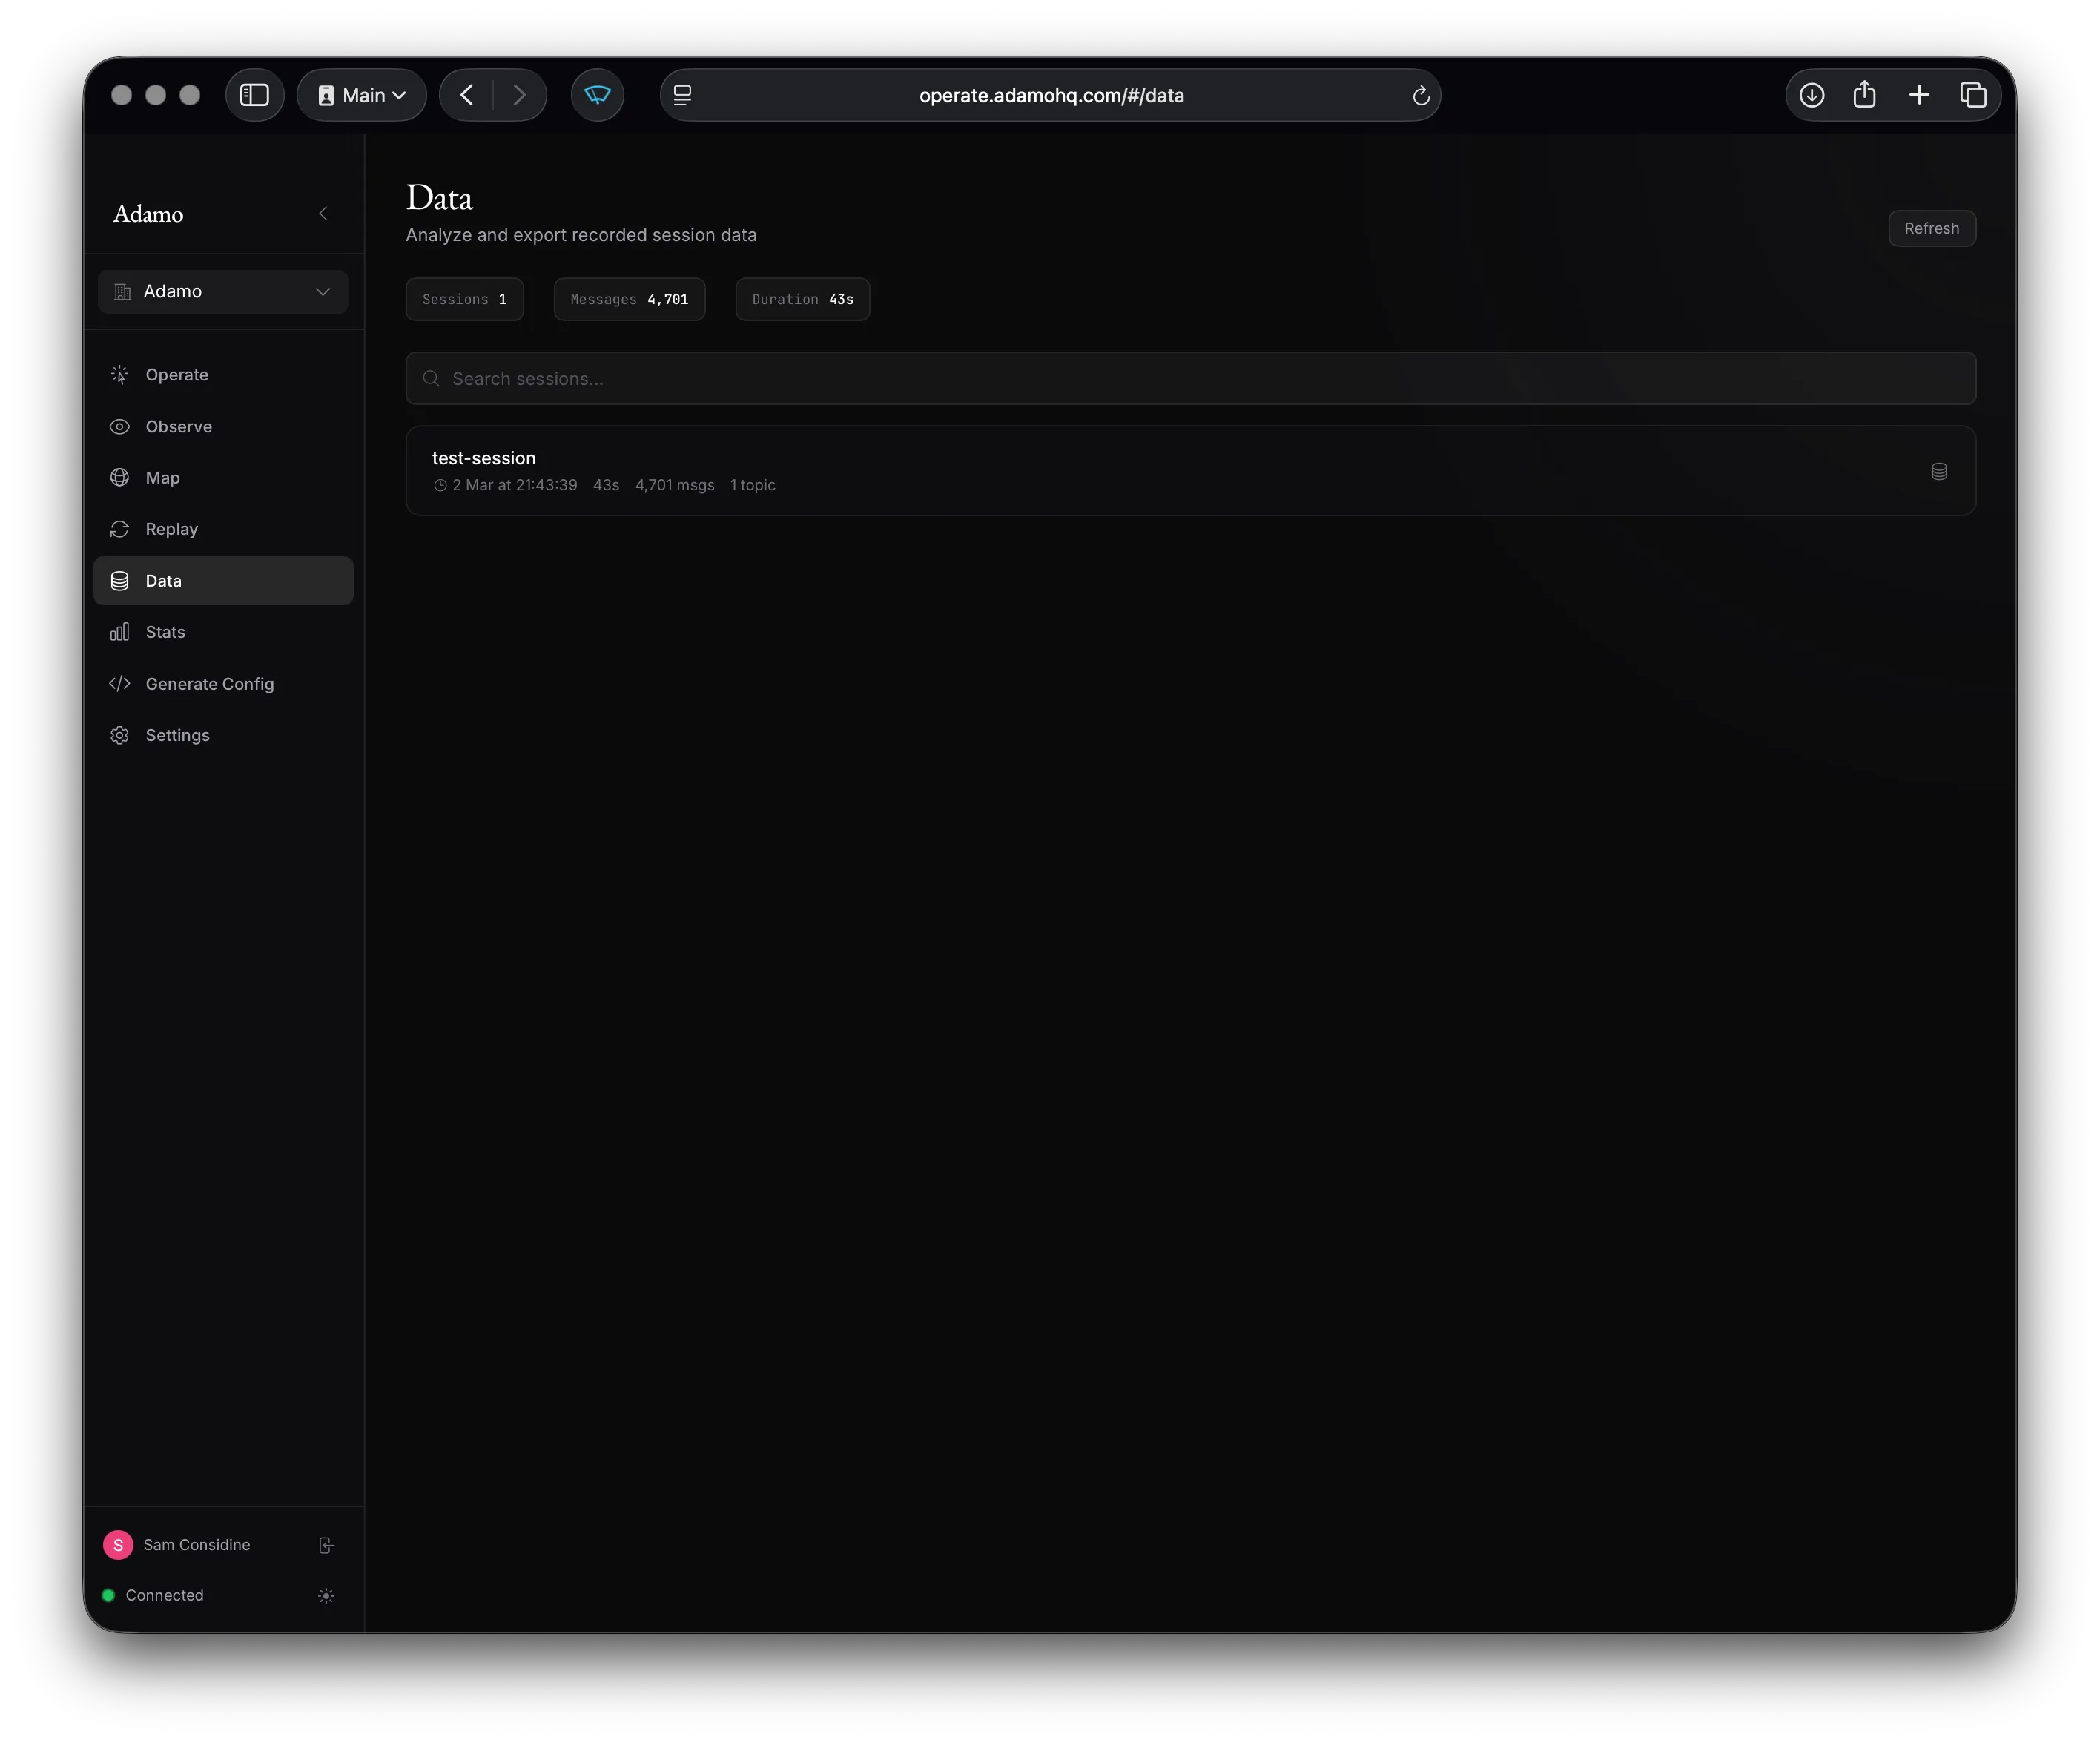Click the 1 topic label
2100x1743 pixels.
752,485
